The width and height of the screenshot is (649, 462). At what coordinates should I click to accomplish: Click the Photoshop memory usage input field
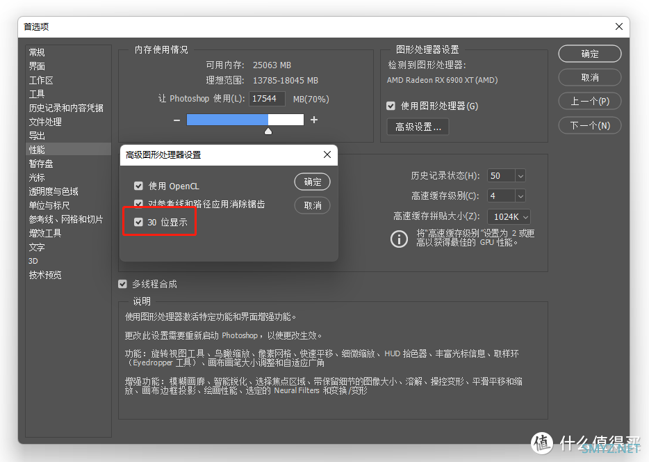[x=267, y=99]
